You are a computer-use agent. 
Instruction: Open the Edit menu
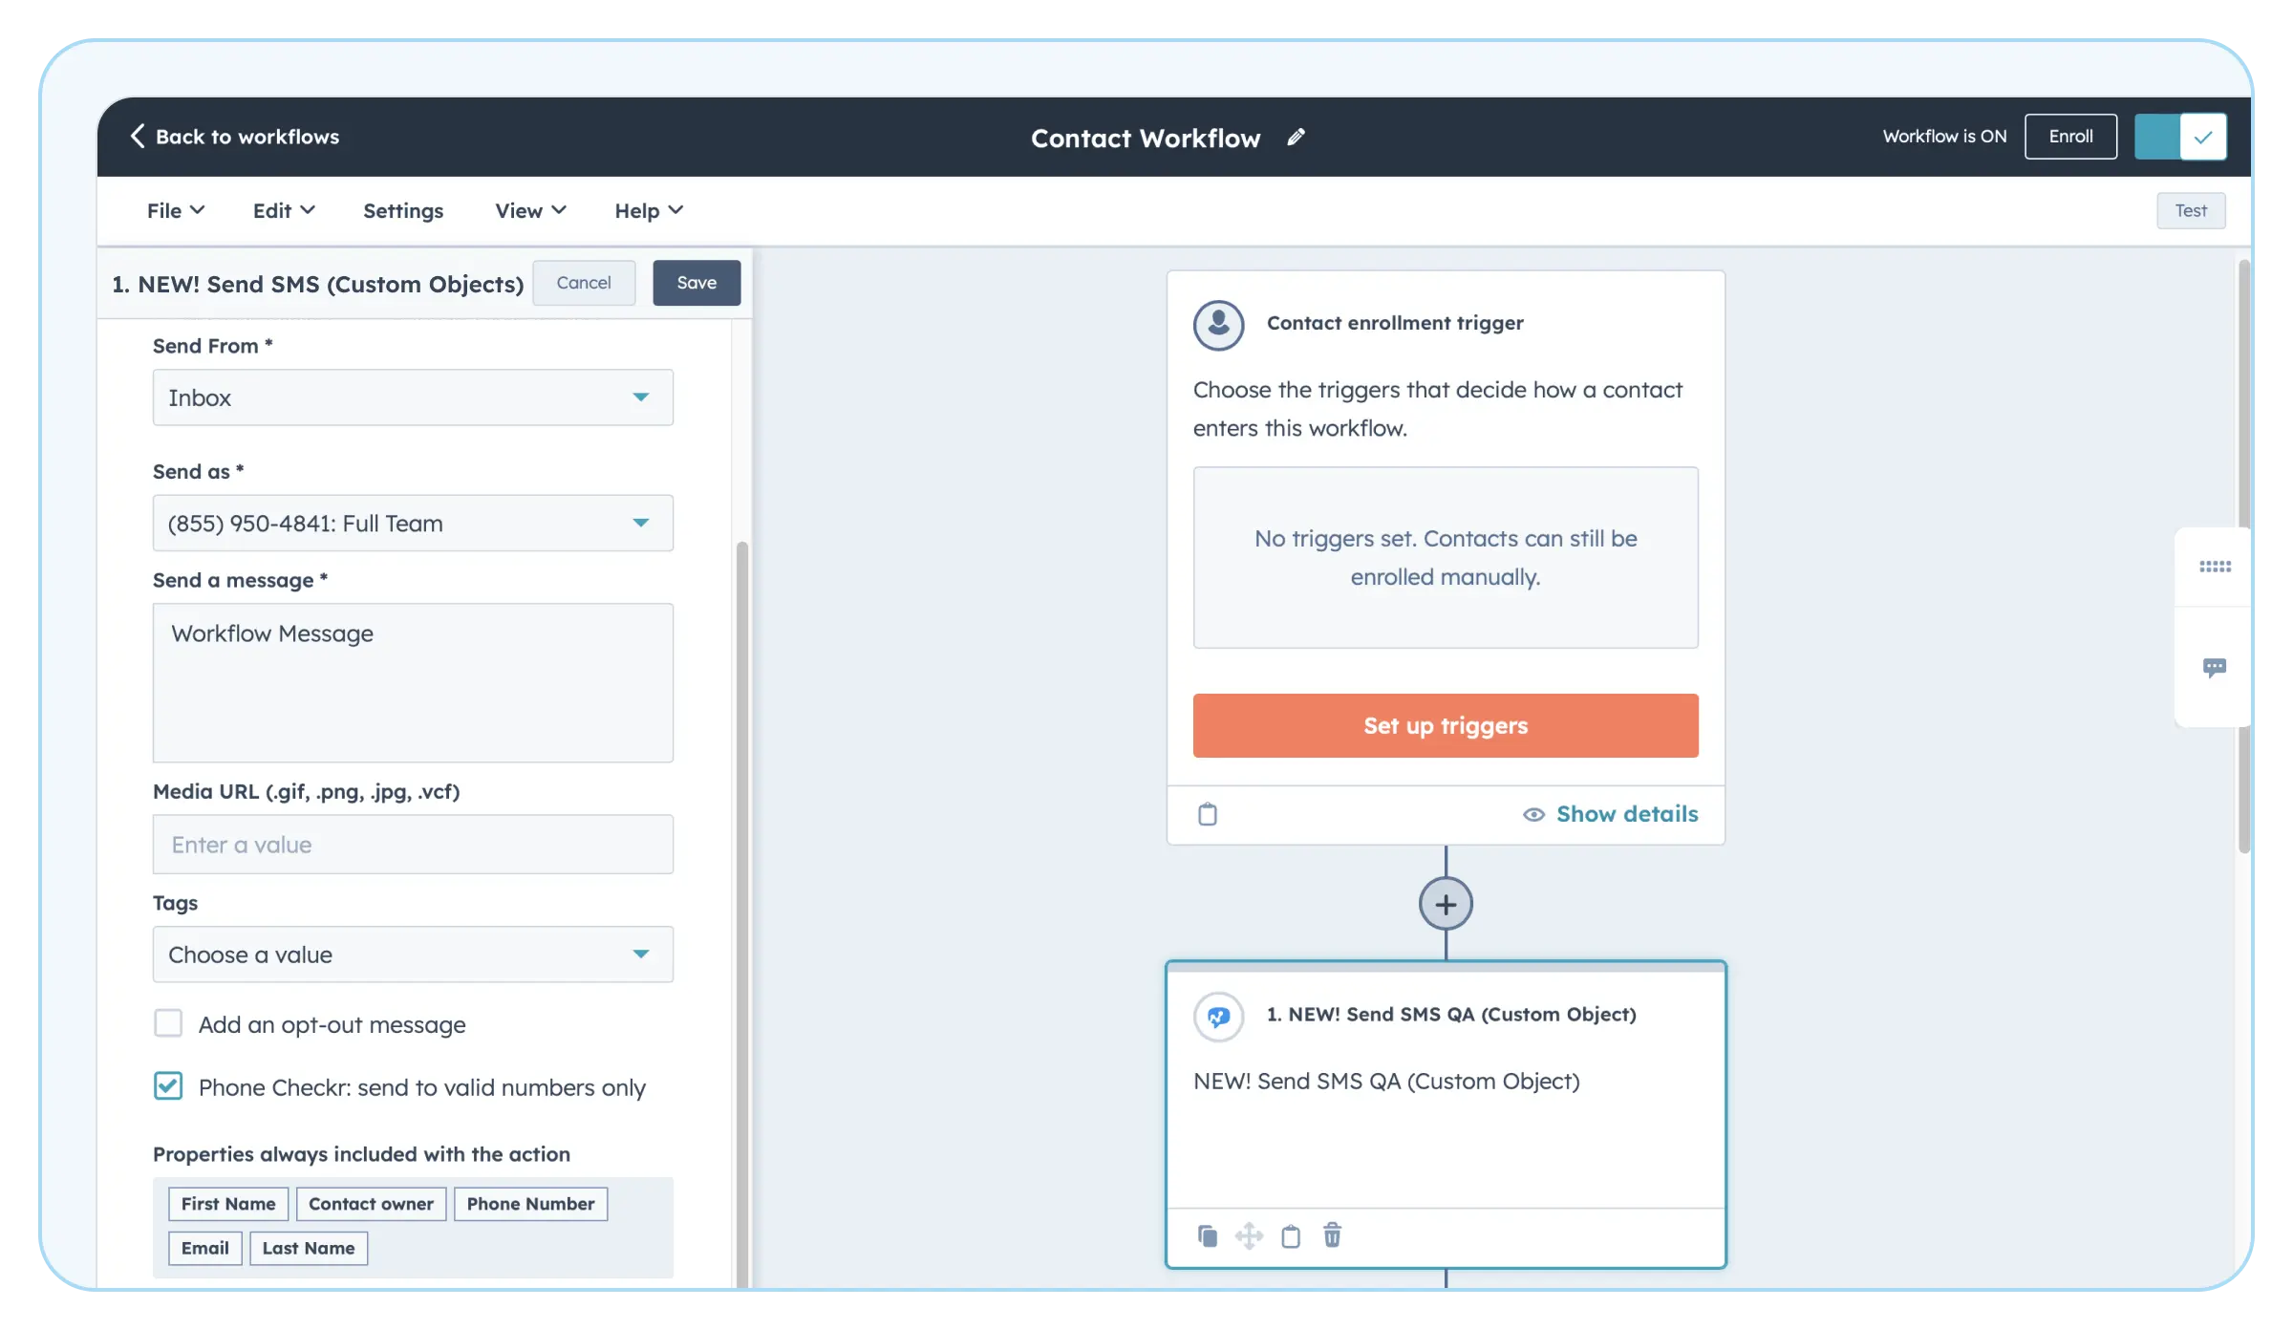point(284,210)
